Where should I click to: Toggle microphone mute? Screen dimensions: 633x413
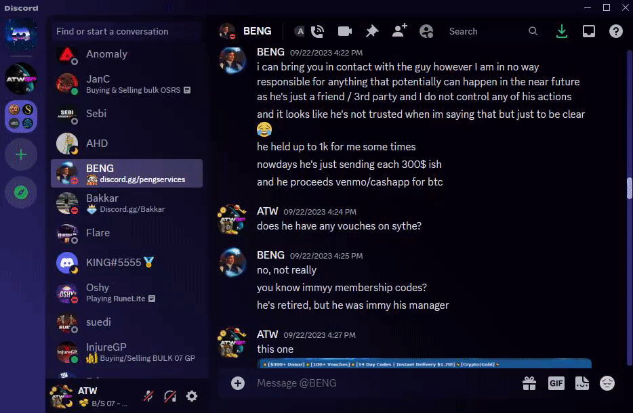pyautogui.click(x=148, y=396)
